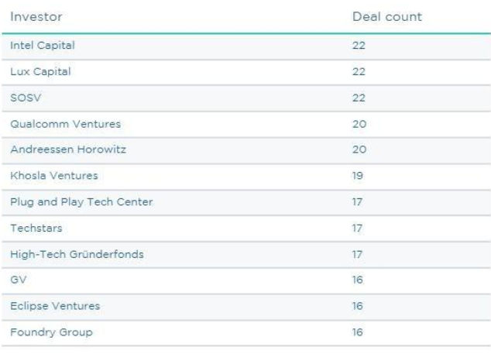Viewport: 491px width, 354px height.
Task: Click the GV investor entry
Action: coord(16,280)
